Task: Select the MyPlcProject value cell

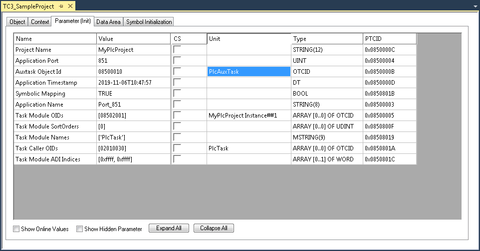Action: tap(133, 49)
